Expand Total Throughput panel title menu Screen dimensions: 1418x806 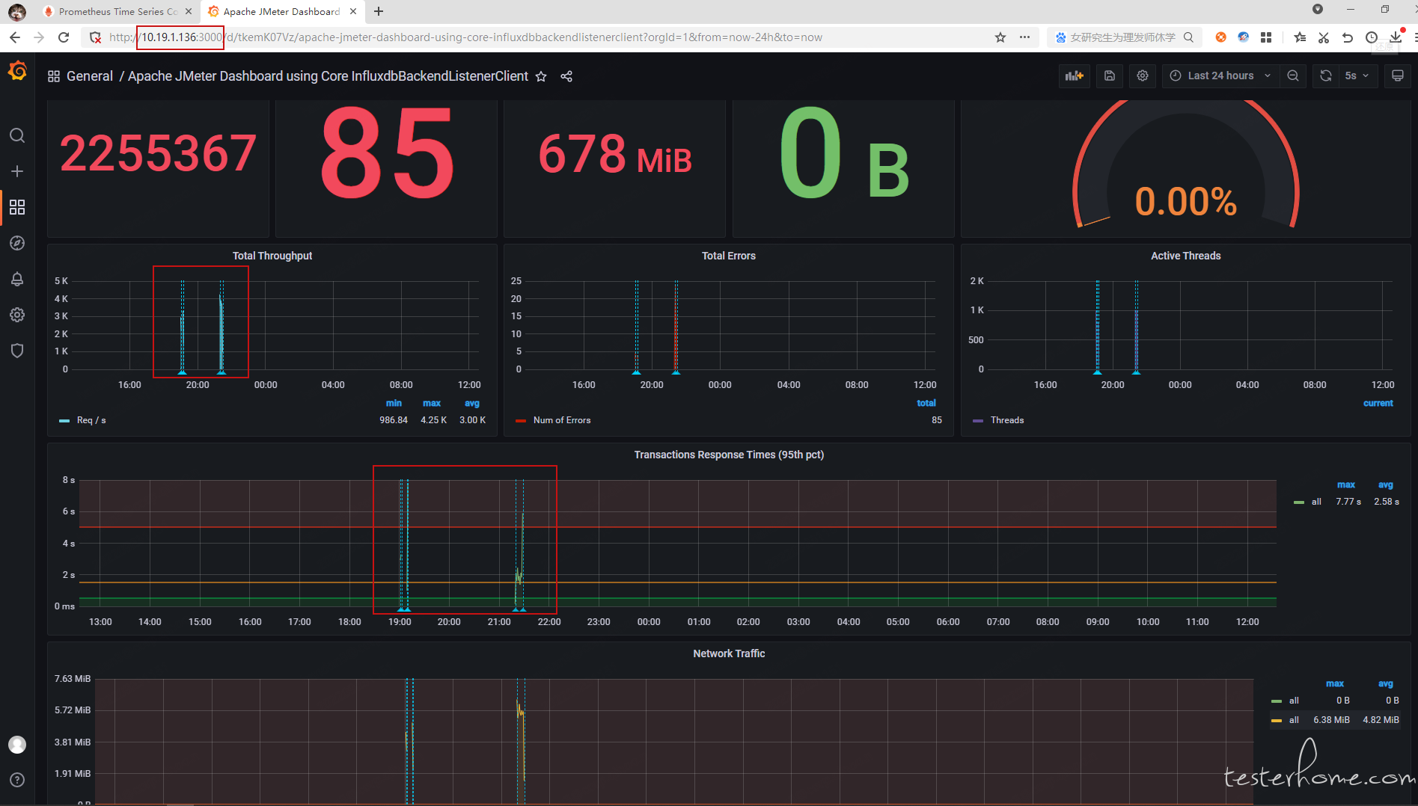(272, 256)
